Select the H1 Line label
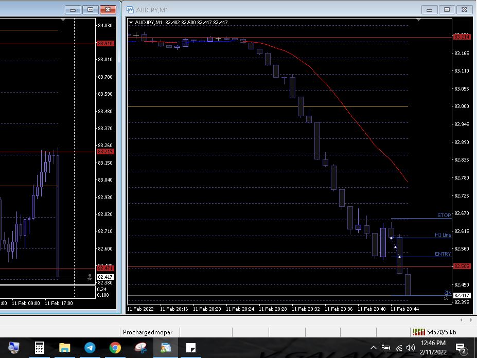This screenshot has height=358, width=477. (443, 235)
